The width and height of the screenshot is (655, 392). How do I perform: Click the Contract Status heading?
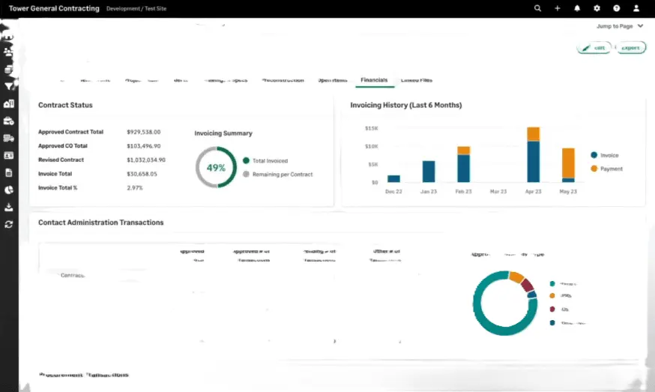tap(65, 105)
